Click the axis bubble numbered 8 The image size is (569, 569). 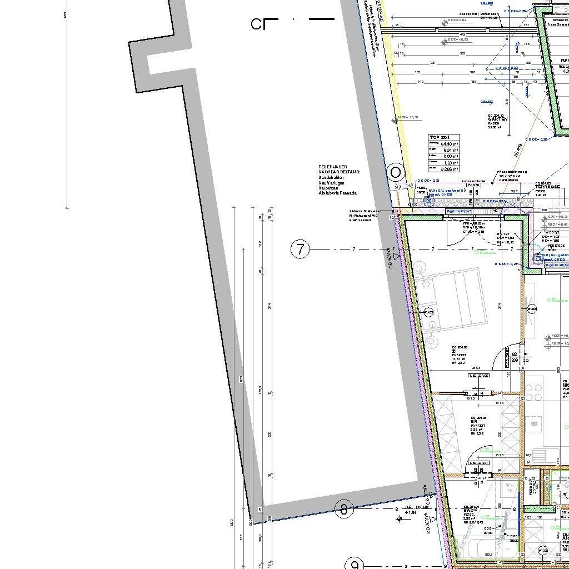(x=344, y=509)
